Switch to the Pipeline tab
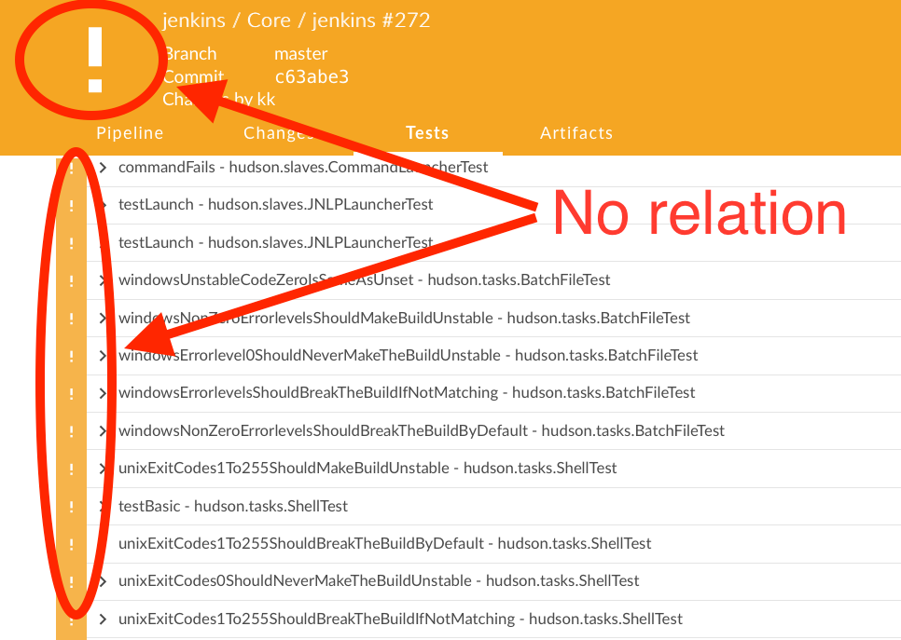Image resolution: width=901 pixels, height=640 pixels. tap(130, 133)
